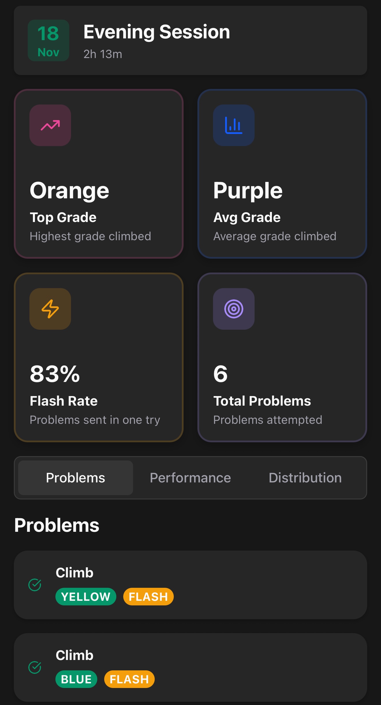Viewport: 381px width, 705px height.
Task: Open the Evening Session title
Action: pyautogui.click(x=157, y=32)
